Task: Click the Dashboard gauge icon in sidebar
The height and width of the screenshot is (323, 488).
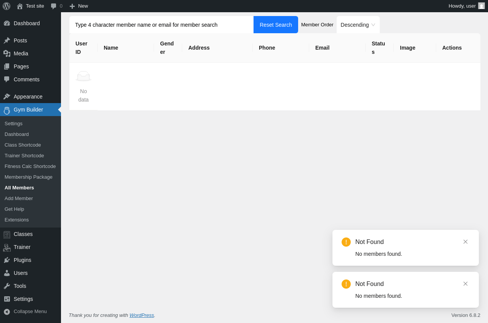Action: [7, 23]
